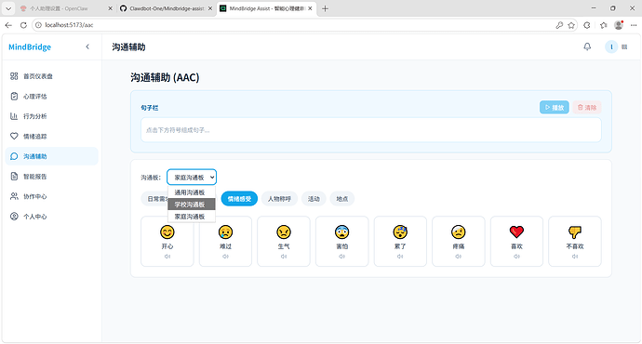Click the speaker icon under 生气
This screenshot has width=642, height=344.
[284, 257]
